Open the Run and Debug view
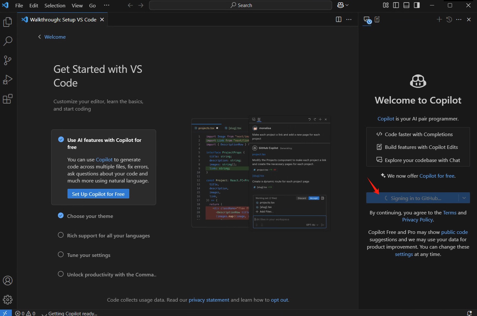 pos(8,80)
